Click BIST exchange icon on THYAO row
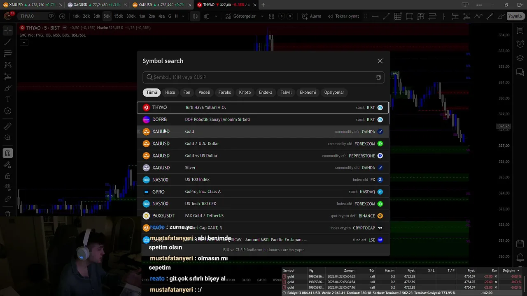The width and height of the screenshot is (527, 296). pos(380,108)
